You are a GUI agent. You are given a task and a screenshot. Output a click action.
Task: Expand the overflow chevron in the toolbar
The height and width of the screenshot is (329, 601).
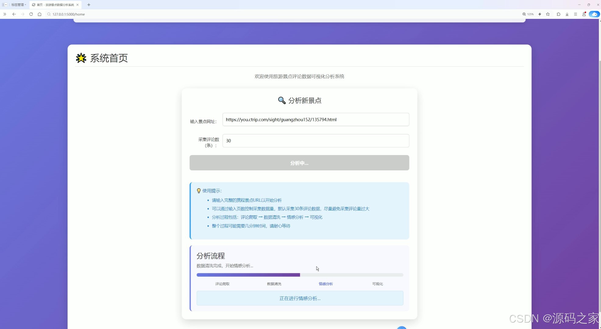coord(4,14)
